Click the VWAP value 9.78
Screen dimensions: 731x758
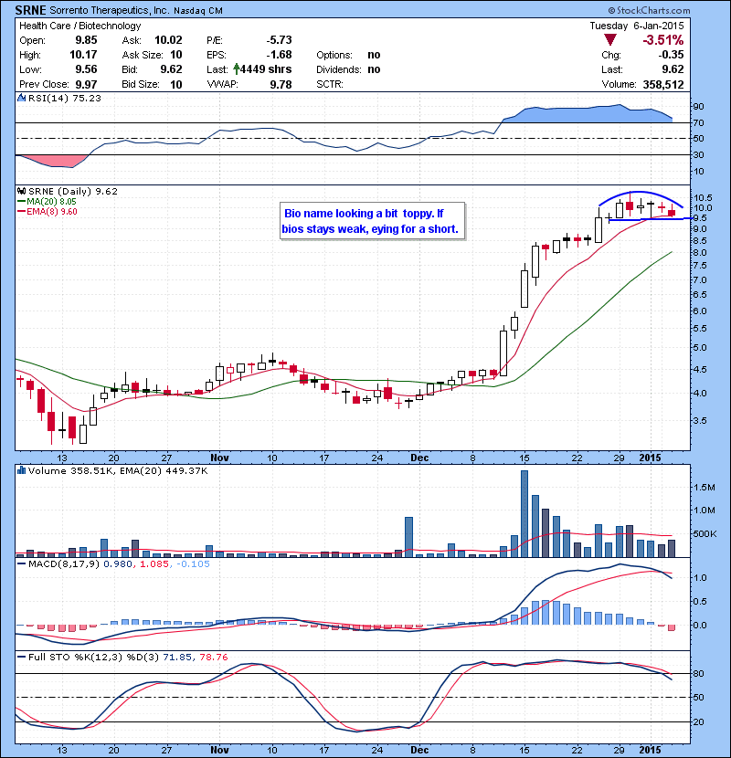pos(281,85)
